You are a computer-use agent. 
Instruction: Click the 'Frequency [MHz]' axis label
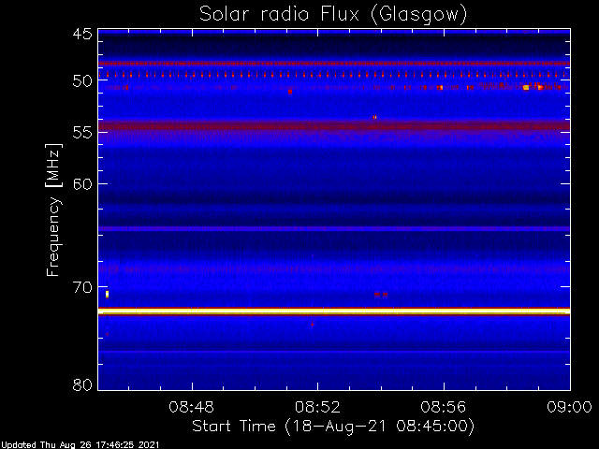coord(53,210)
